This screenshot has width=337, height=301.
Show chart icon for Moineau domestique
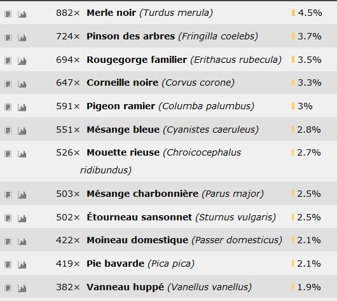(x=22, y=241)
